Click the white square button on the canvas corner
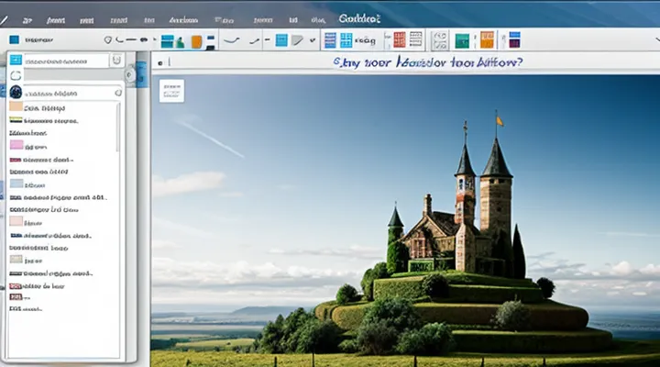This screenshot has height=367, width=660. pyautogui.click(x=171, y=90)
